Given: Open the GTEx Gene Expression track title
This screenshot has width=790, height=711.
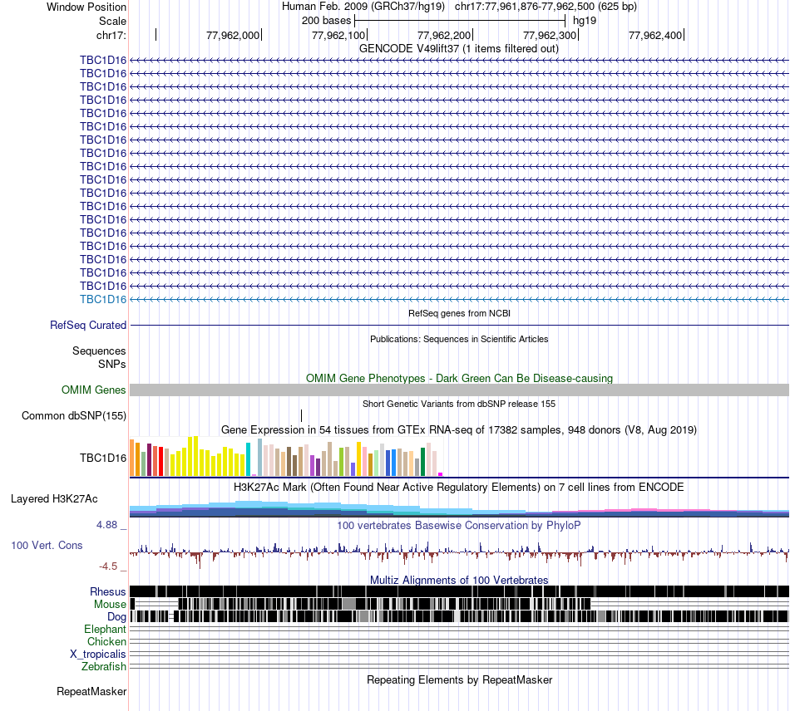Looking at the screenshot, I should (x=459, y=430).
